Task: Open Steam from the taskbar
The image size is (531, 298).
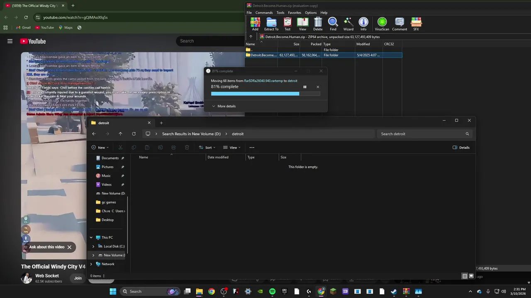Action: coord(394,291)
